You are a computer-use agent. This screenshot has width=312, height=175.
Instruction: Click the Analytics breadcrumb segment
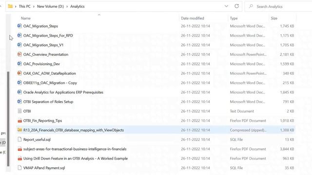tap(78, 6)
